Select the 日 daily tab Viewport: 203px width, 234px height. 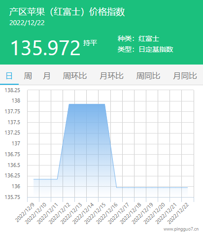pyautogui.click(x=9, y=76)
